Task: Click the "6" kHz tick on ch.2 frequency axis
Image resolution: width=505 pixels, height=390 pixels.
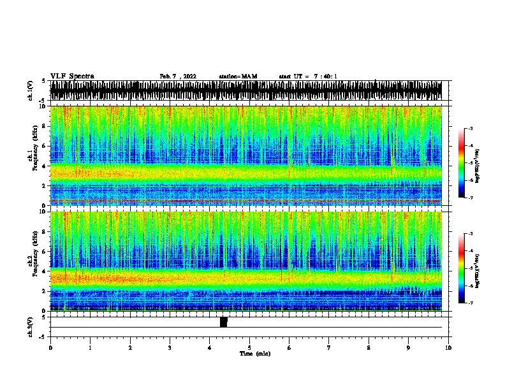Action: click(x=45, y=251)
